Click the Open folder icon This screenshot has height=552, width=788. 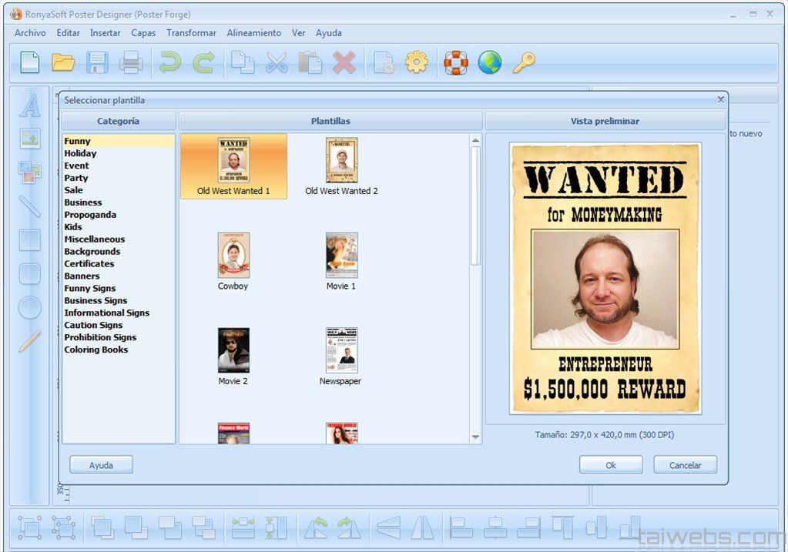click(63, 62)
